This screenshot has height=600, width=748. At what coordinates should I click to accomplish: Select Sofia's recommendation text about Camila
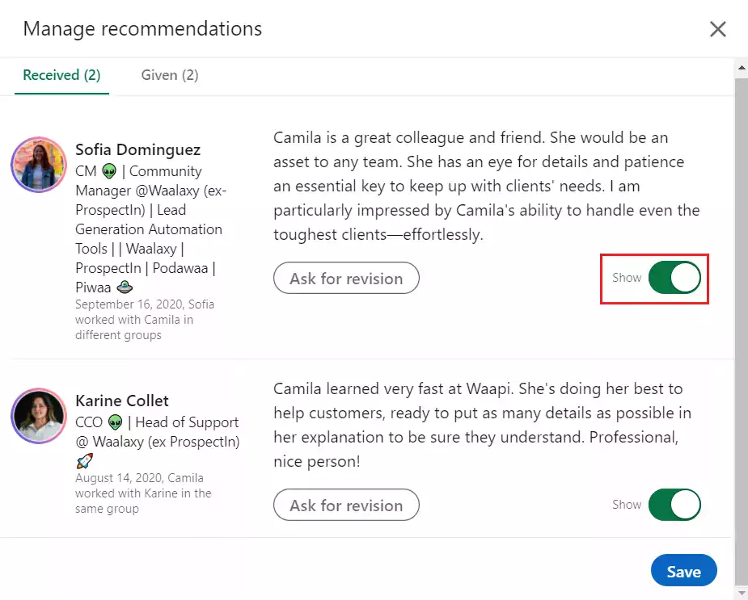(486, 186)
